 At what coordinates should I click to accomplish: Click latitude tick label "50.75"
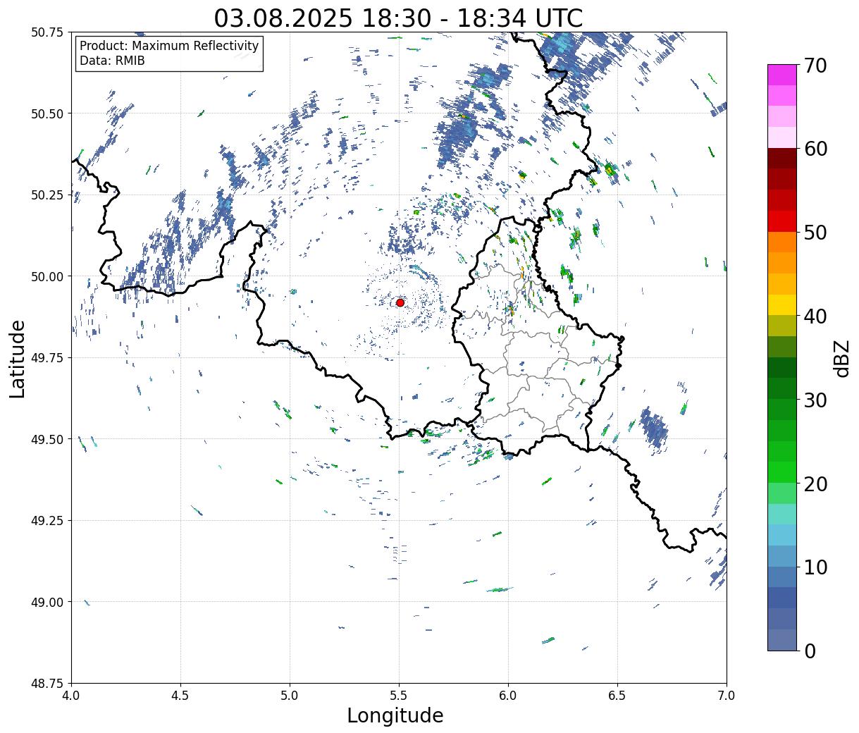pyautogui.click(x=47, y=32)
